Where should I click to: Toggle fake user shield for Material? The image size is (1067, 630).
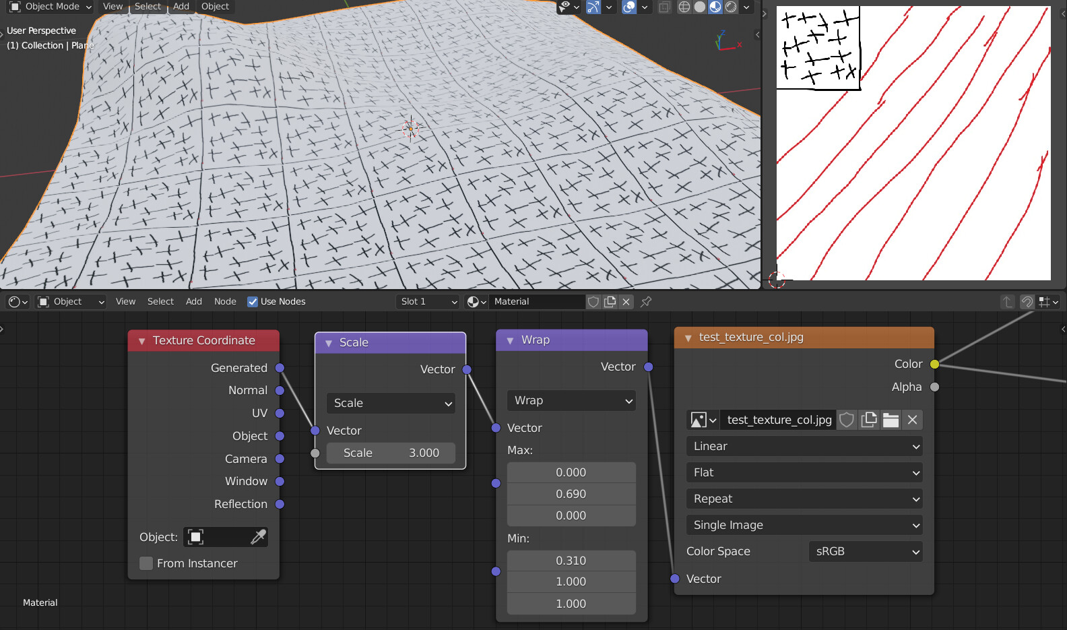[x=593, y=301]
